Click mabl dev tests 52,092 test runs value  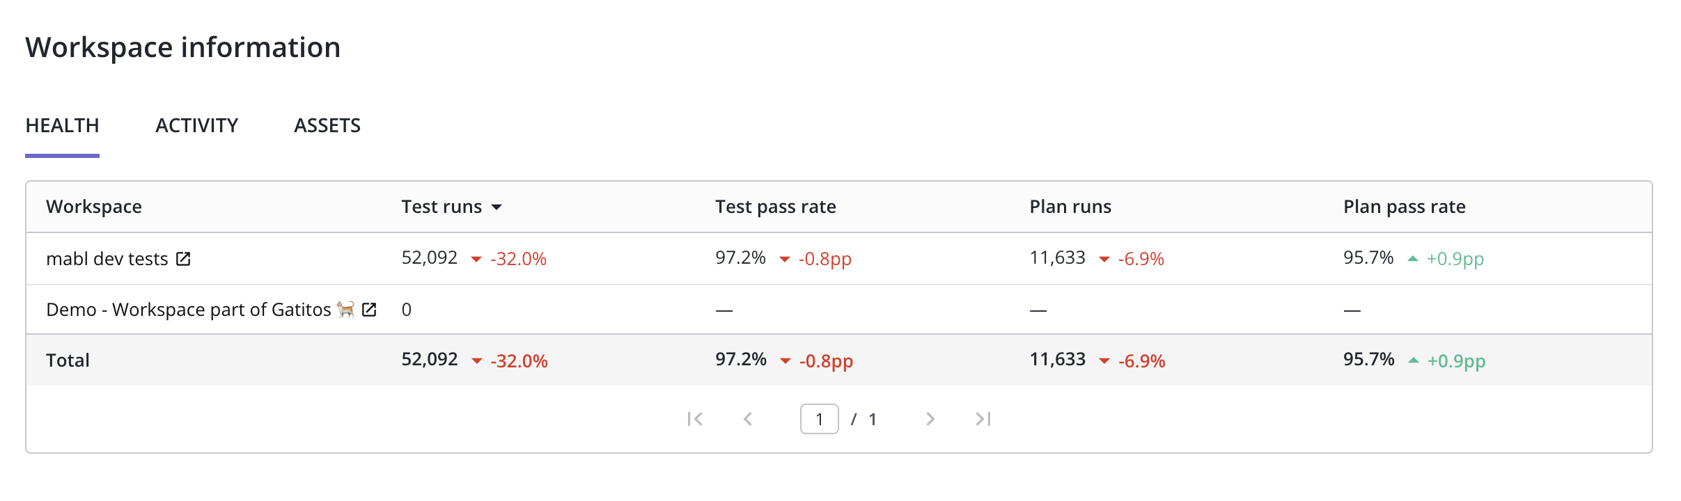tap(429, 258)
